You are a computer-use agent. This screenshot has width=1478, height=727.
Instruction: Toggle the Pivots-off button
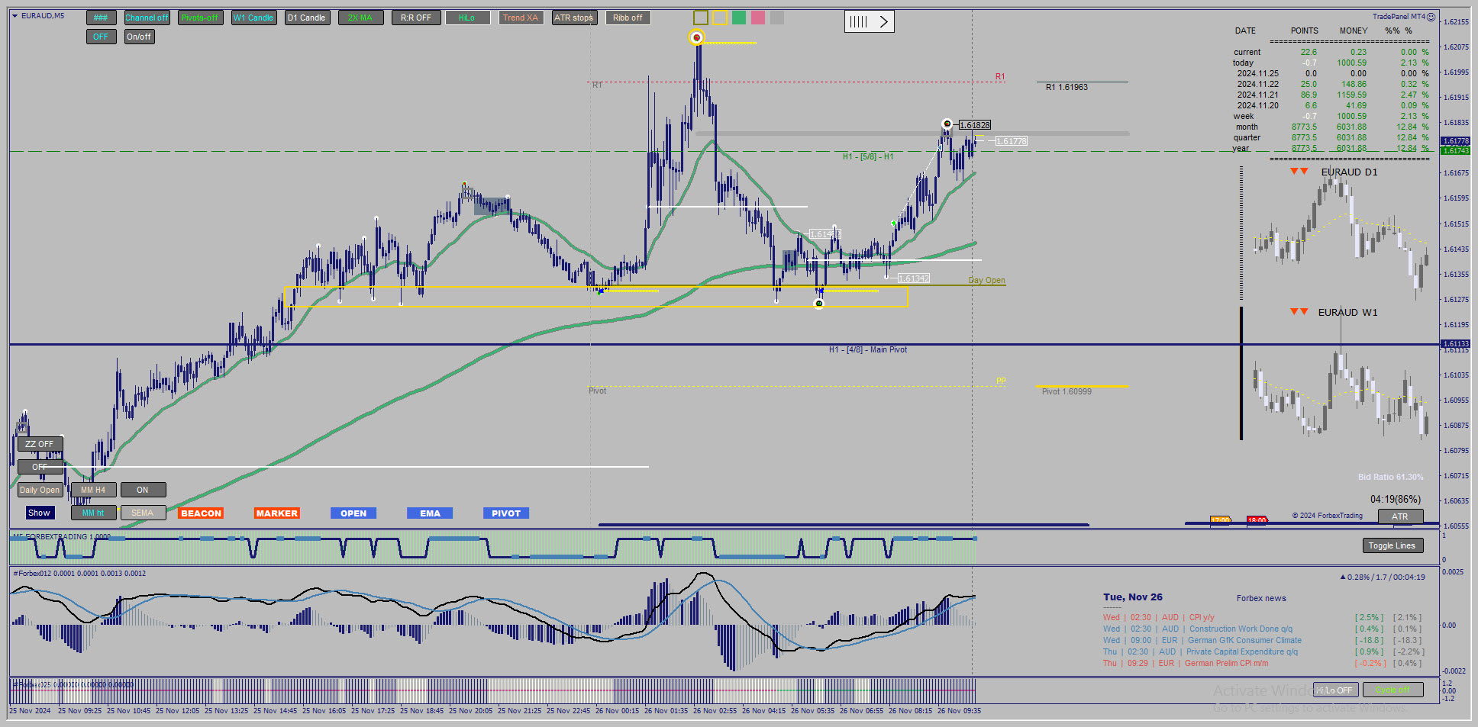pyautogui.click(x=199, y=18)
